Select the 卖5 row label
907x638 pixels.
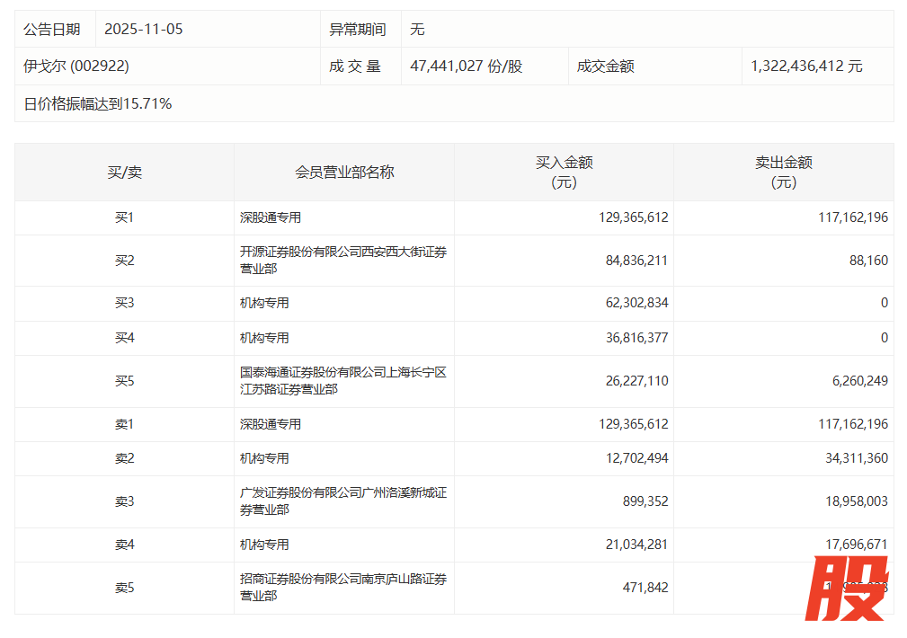pos(124,588)
